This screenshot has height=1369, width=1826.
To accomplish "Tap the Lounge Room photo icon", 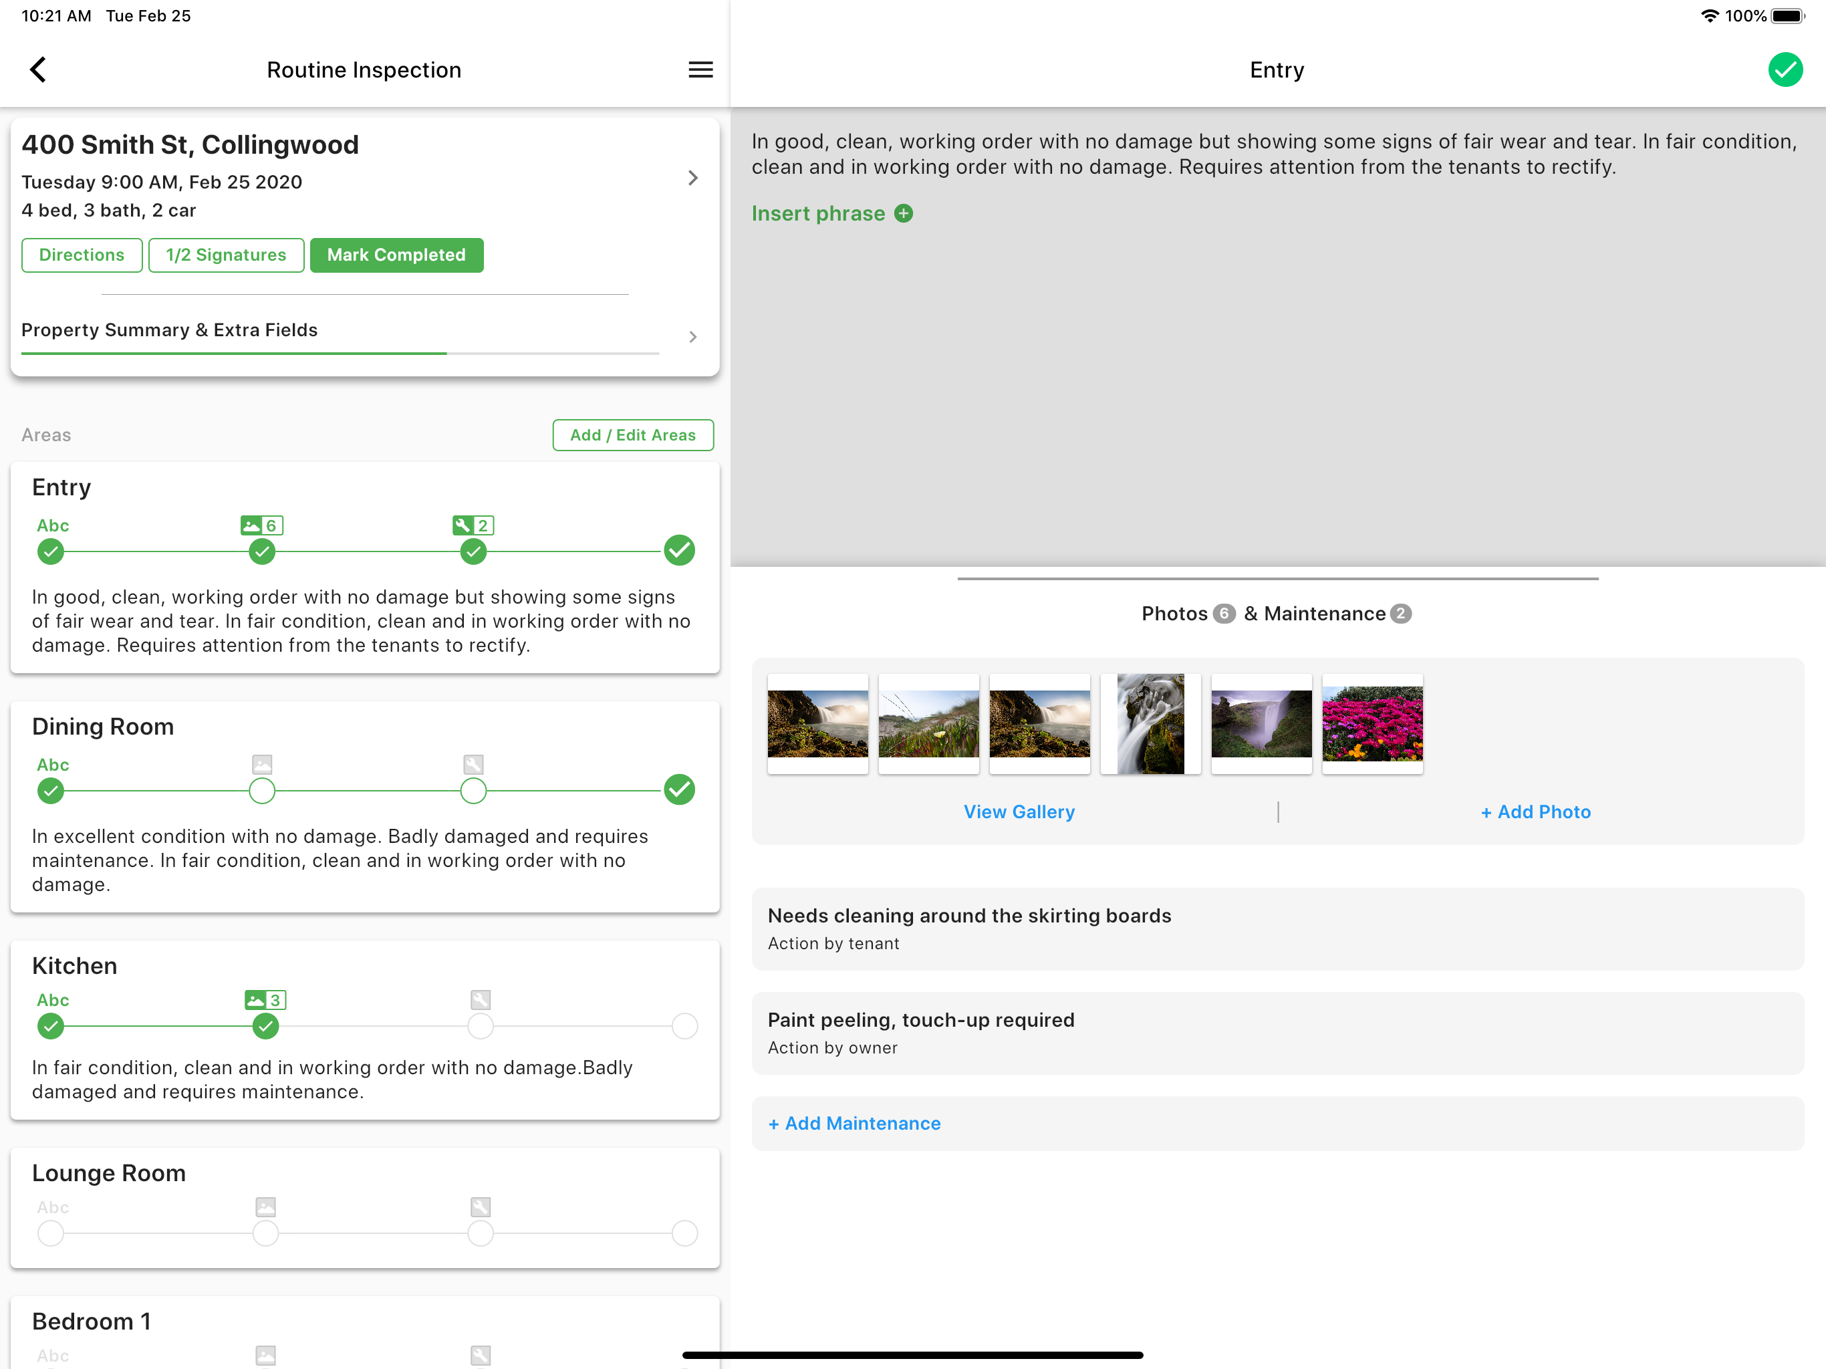I will click(265, 1207).
